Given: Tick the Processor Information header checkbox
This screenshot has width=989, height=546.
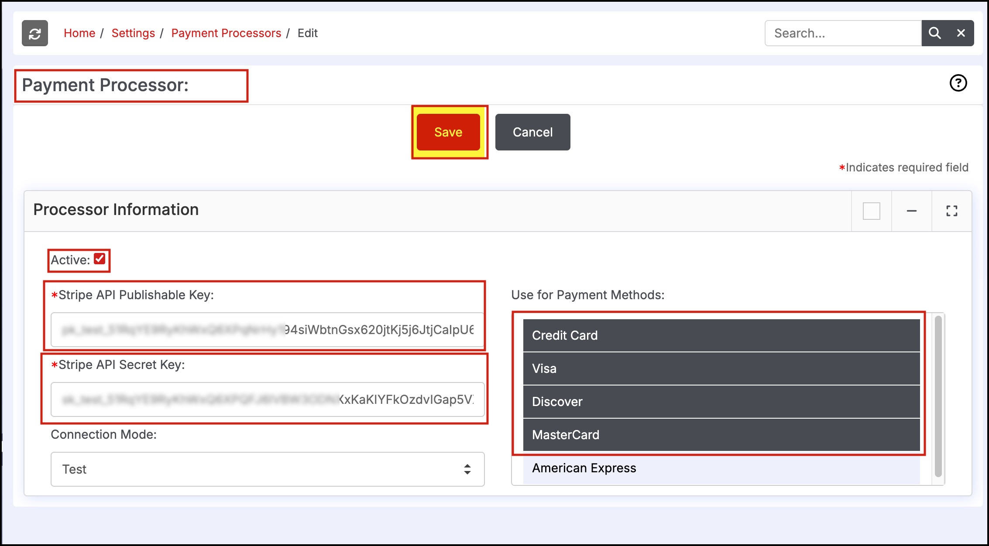Looking at the screenshot, I should point(871,211).
